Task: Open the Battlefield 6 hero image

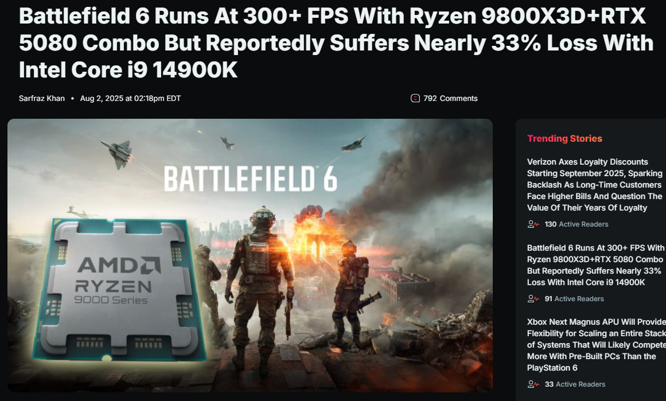Action: point(250,255)
